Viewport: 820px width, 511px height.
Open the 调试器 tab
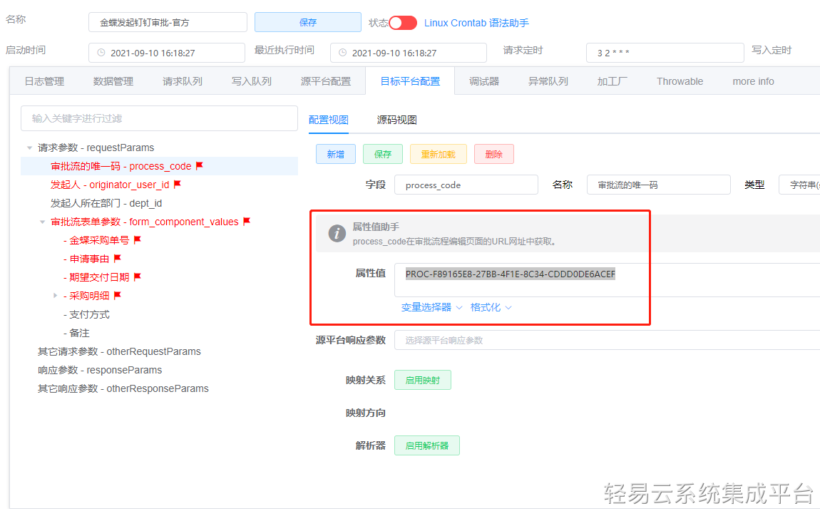click(x=484, y=81)
